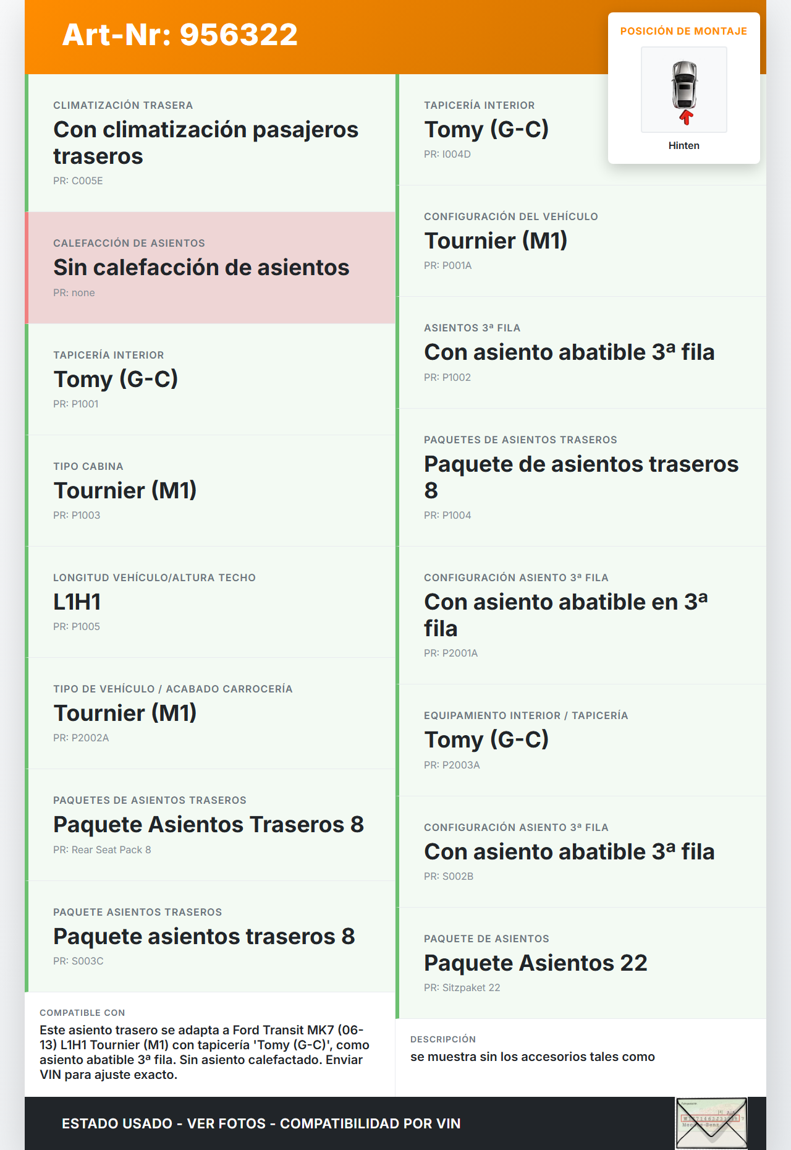791x1150 pixels.
Task: Click the Hinten caption under the car
Action: (x=683, y=146)
